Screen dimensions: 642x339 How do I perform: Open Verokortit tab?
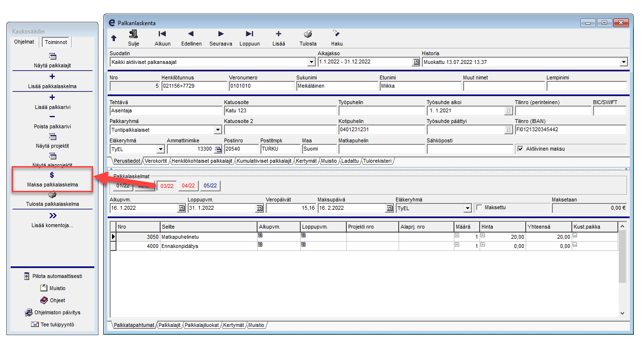tap(156, 161)
